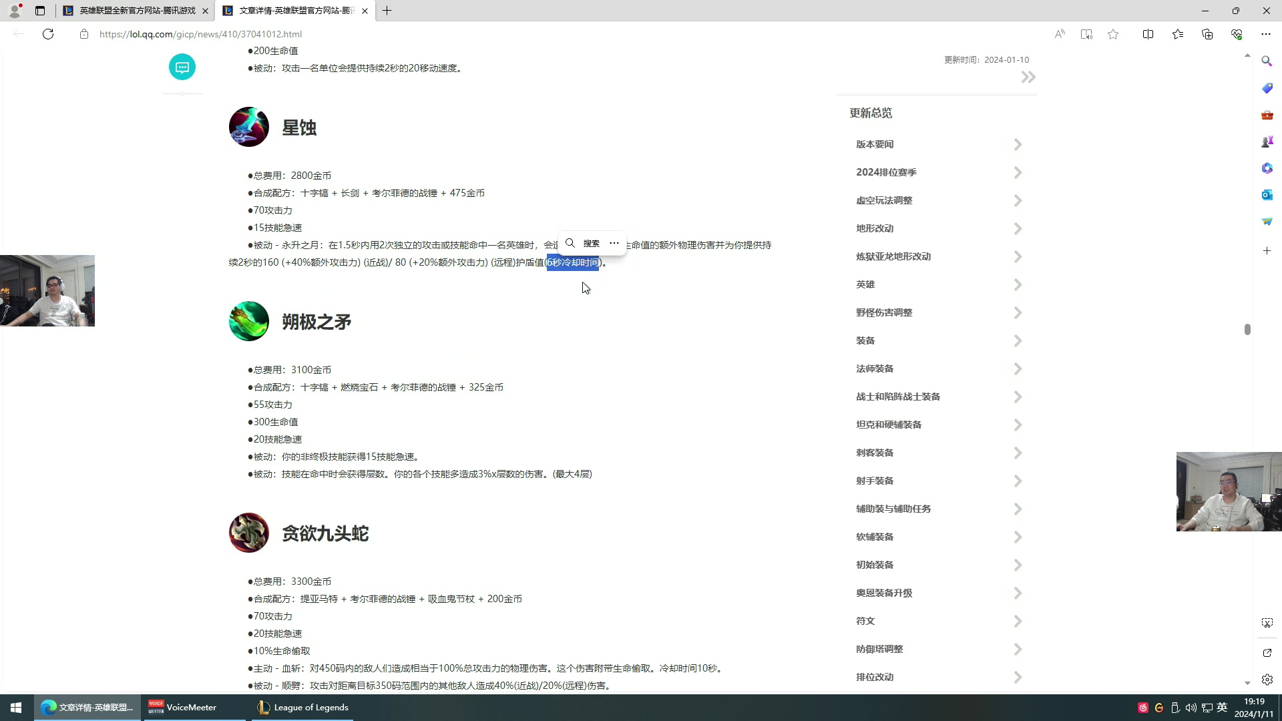Open the tab actions menu icon
The image size is (1282, 721).
tap(40, 11)
